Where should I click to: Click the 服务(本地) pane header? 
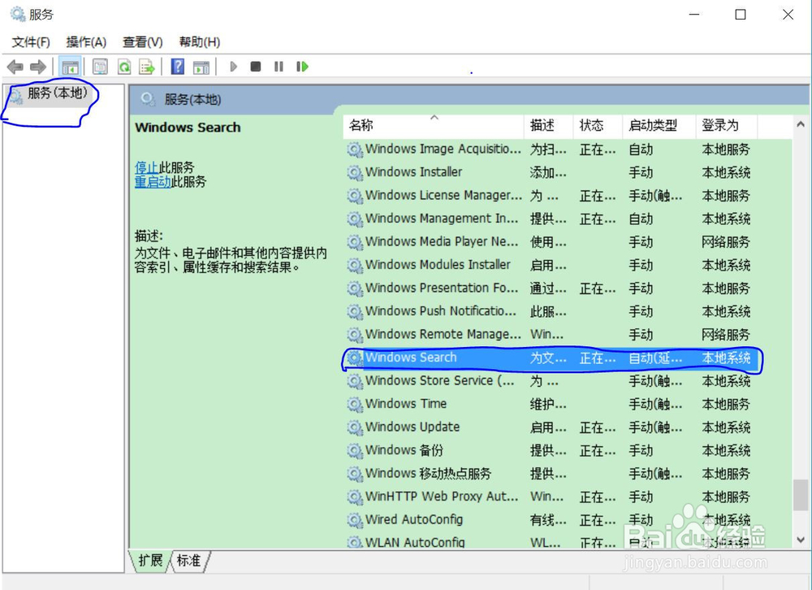click(x=192, y=99)
